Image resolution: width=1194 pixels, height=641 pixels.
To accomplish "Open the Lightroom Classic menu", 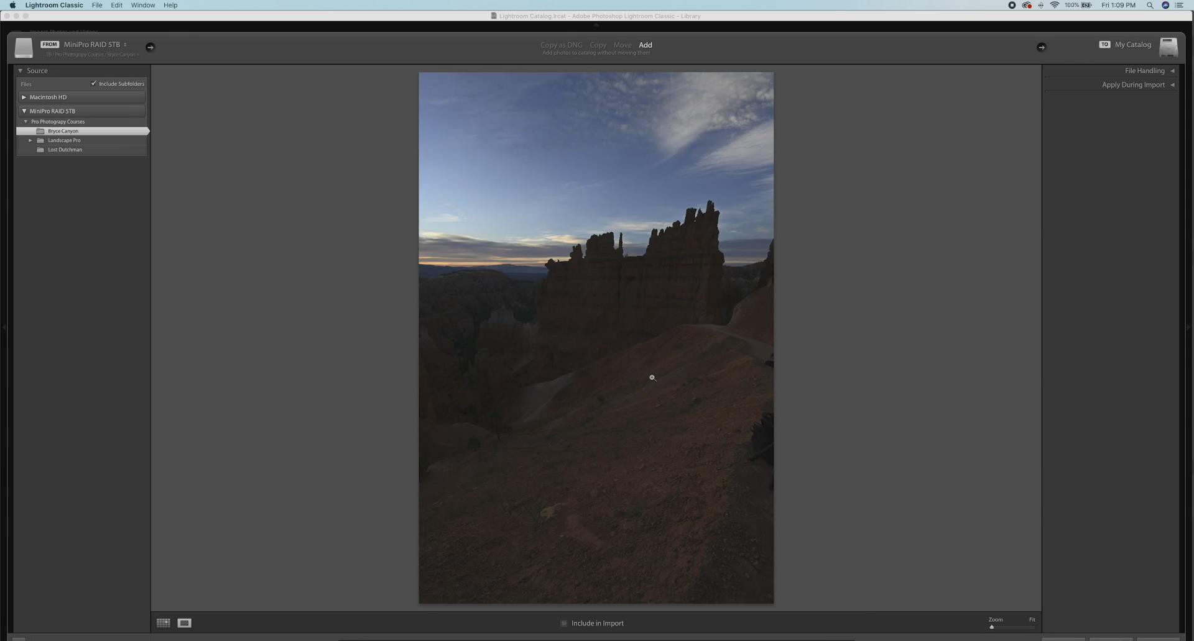I will click(54, 5).
